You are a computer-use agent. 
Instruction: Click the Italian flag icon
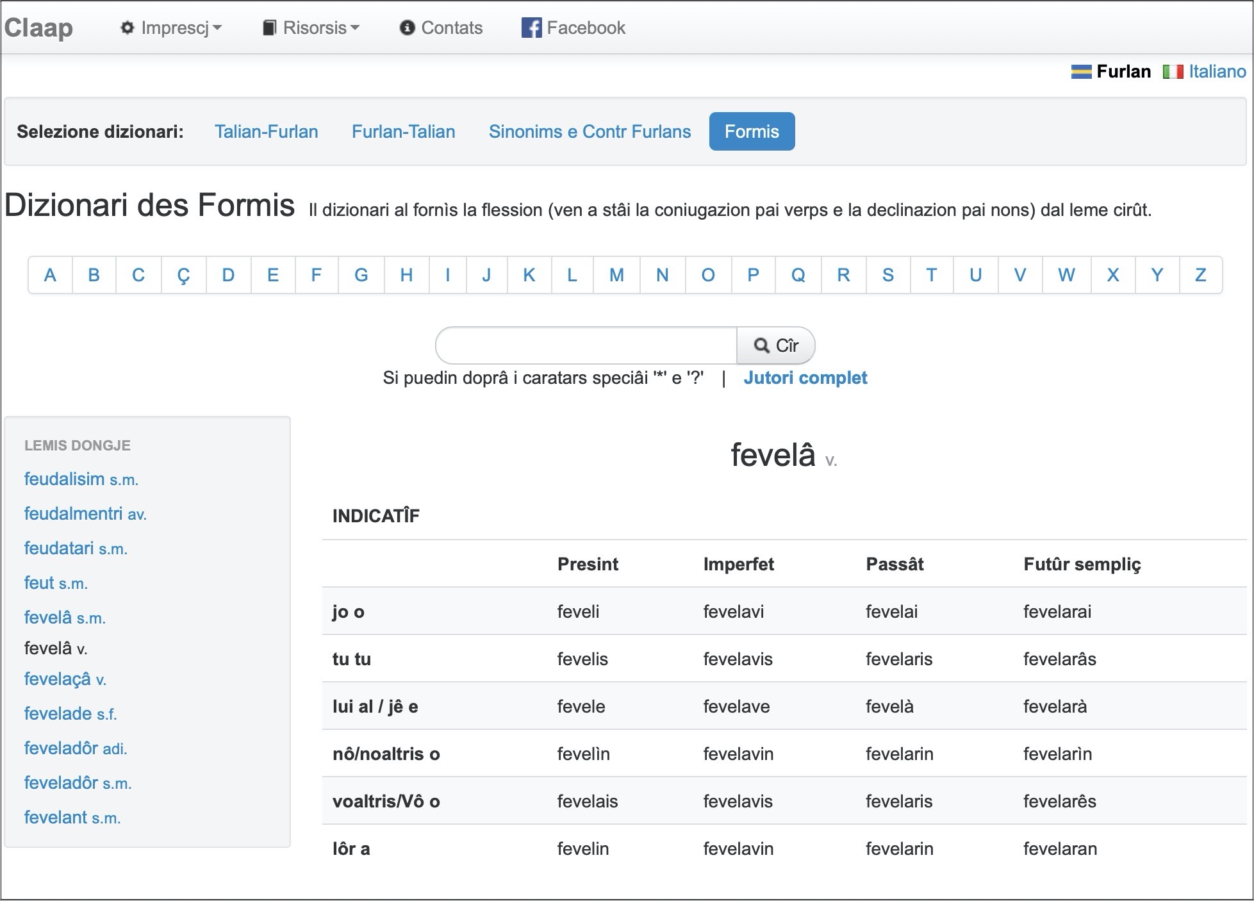point(1173,72)
